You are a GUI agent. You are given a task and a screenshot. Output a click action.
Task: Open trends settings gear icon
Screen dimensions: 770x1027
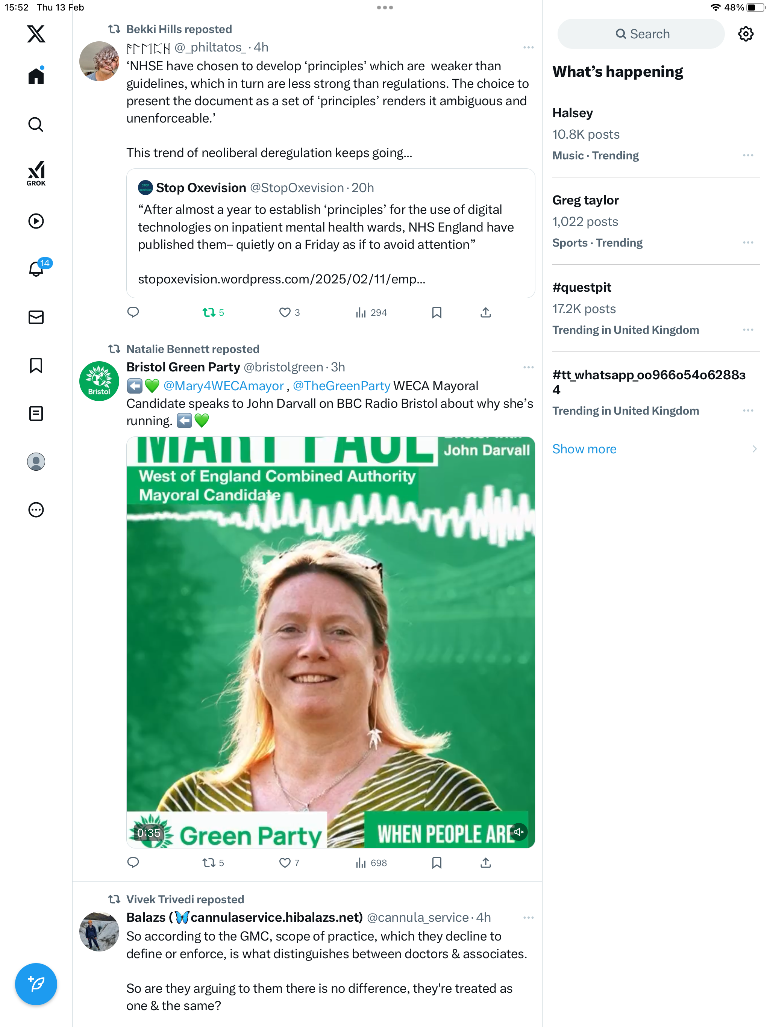746,34
